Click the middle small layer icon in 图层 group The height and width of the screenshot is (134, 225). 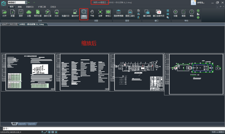coord(138,14)
